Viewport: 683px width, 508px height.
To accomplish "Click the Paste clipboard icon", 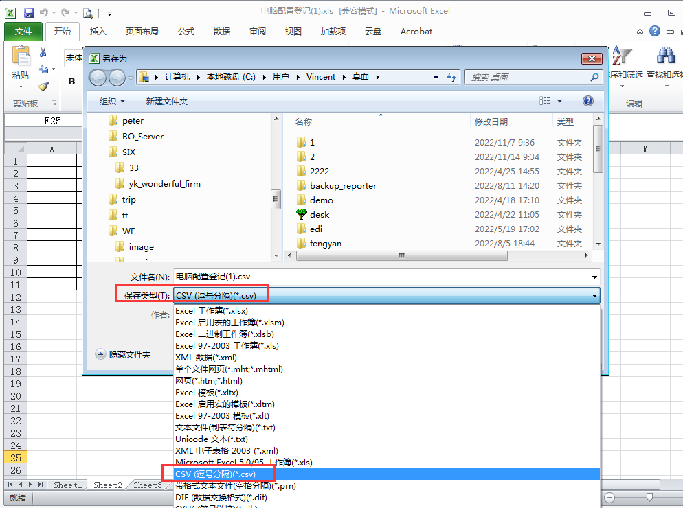I will [x=21, y=56].
